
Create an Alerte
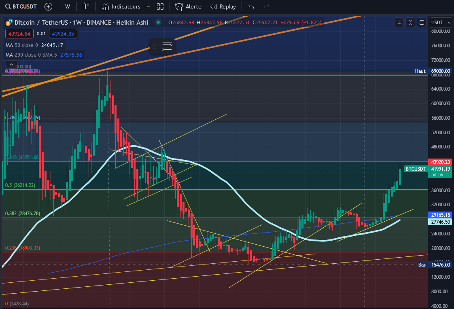click(188, 6)
